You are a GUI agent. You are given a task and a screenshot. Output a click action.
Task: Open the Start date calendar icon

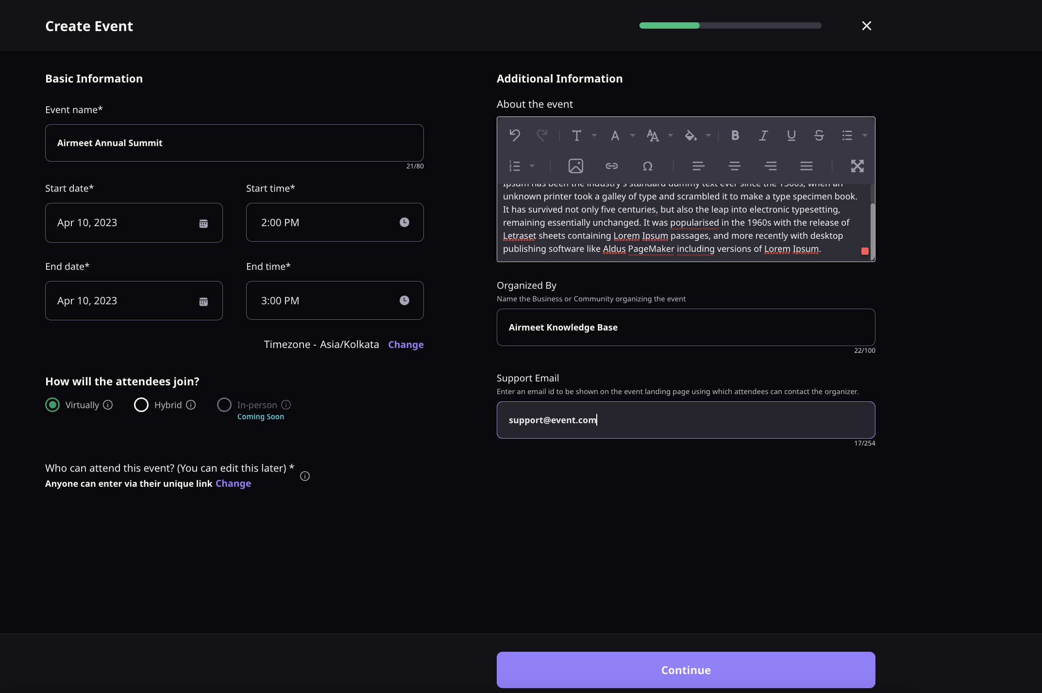pyautogui.click(x=203, y=223)
